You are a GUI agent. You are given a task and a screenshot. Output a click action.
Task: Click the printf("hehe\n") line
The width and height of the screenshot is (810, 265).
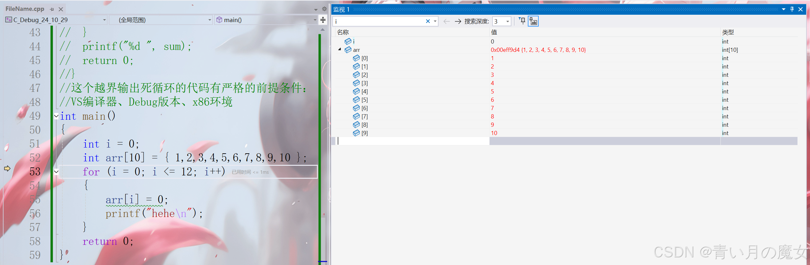[x=154, y=213]
